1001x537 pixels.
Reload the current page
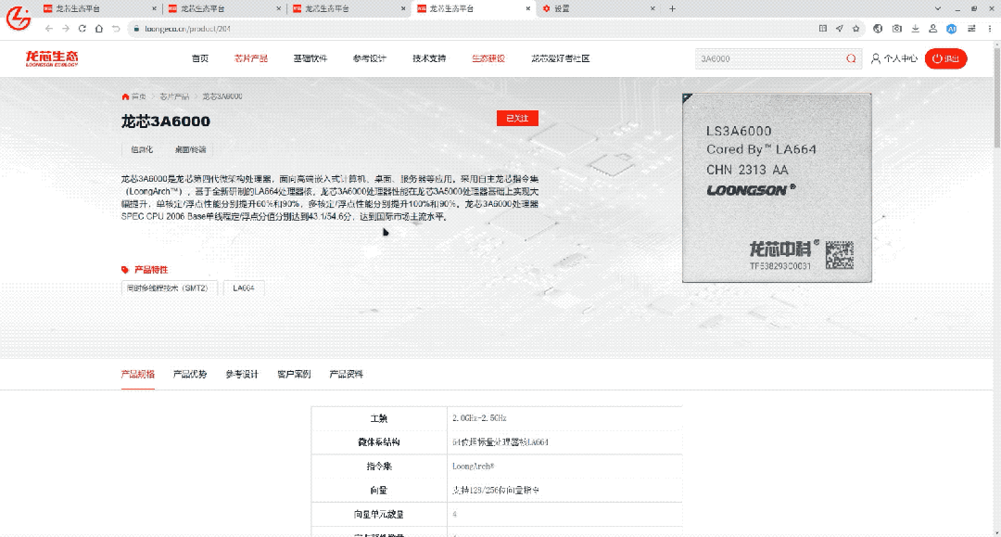pos(116,29)
